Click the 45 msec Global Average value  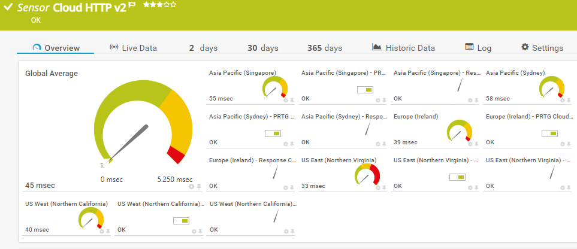click(x=40, y=186)
